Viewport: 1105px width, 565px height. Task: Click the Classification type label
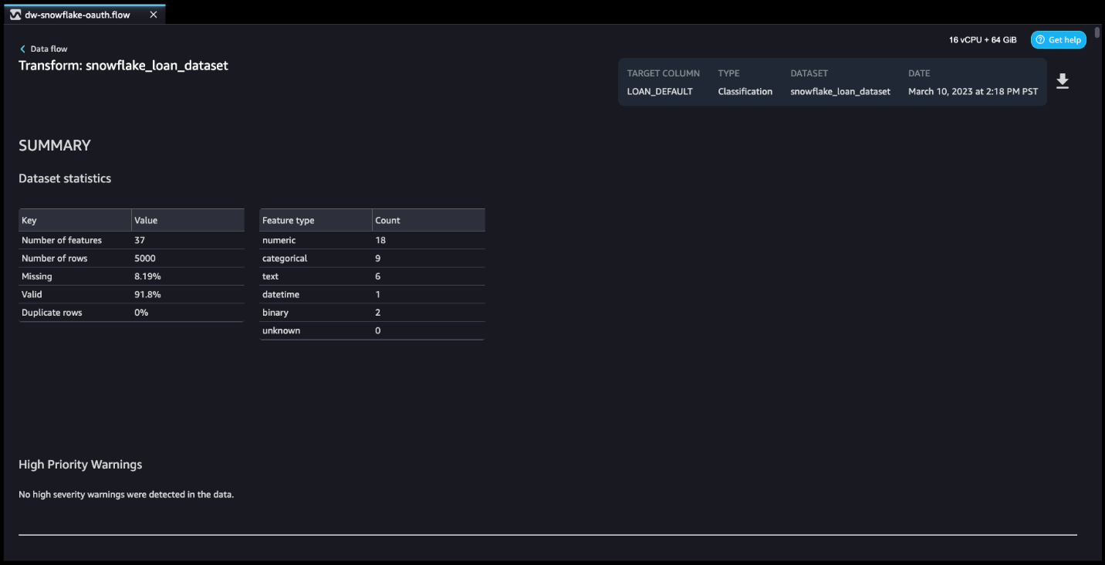click(x=744, y=91)
